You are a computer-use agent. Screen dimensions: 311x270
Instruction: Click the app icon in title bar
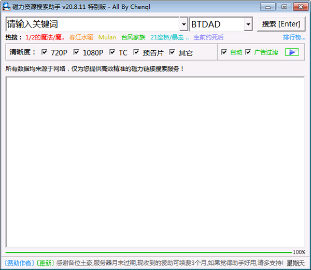pos(6,7)
